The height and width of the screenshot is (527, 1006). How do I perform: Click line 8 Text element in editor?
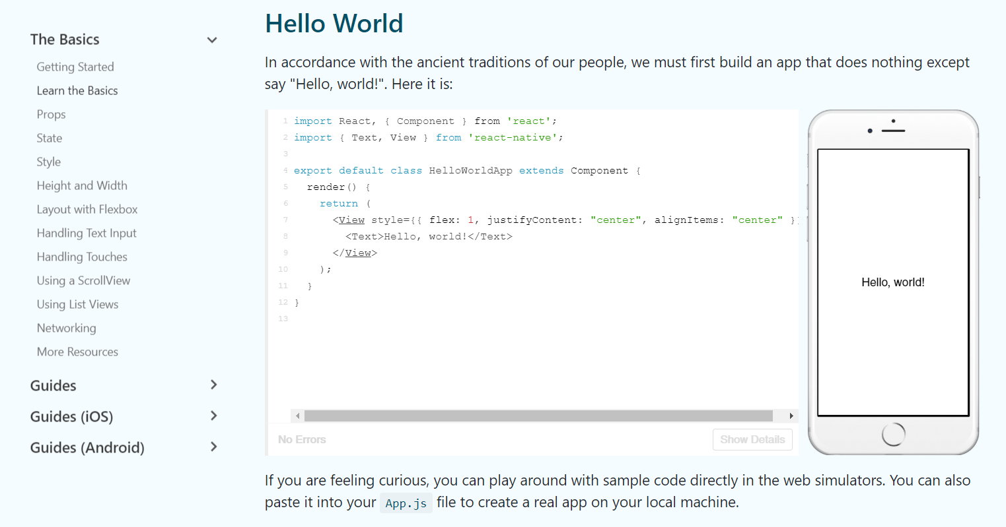(x=429, y=237)
